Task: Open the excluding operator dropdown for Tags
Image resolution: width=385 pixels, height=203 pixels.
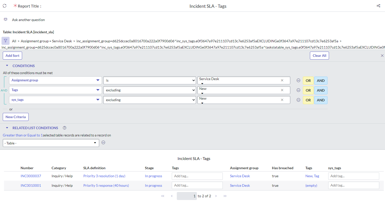Action: point(149,90)
